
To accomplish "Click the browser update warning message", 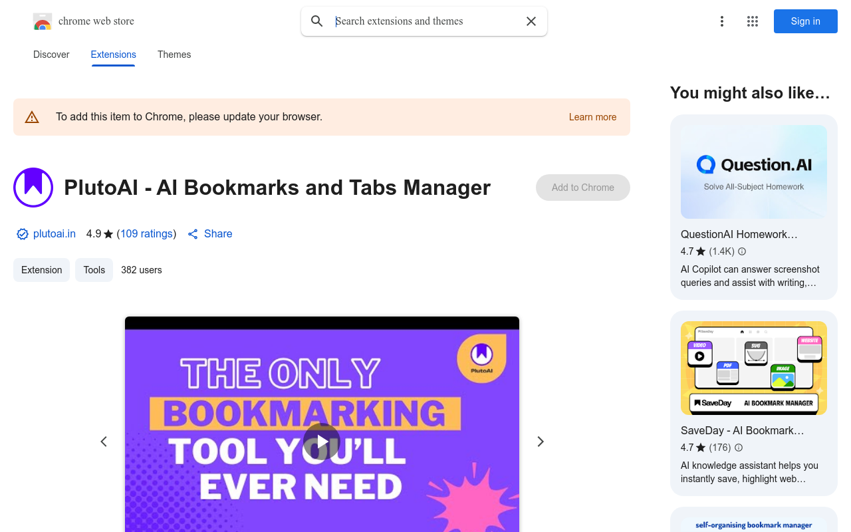I will [x=189, y=117].
